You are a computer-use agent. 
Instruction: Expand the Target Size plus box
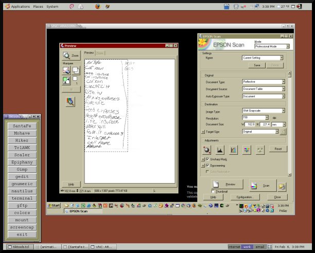tap(203, 132)
